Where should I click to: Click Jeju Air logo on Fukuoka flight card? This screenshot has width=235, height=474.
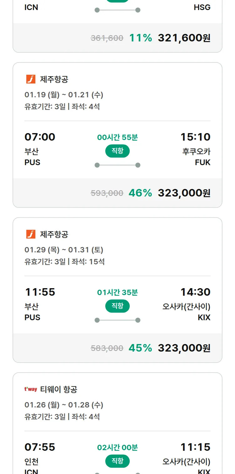pyautogui.click(x=31, y=79)
